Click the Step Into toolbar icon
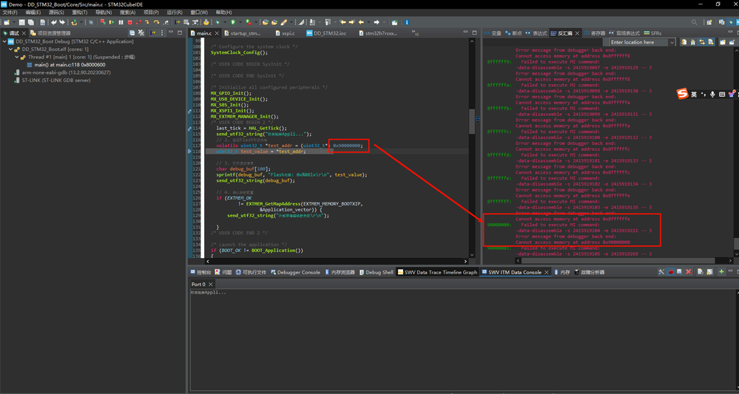The height and width of the screenshot is (394, 739). 147,22
